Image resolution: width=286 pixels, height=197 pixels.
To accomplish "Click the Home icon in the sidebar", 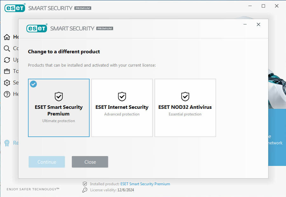I will tap(7, 37).
